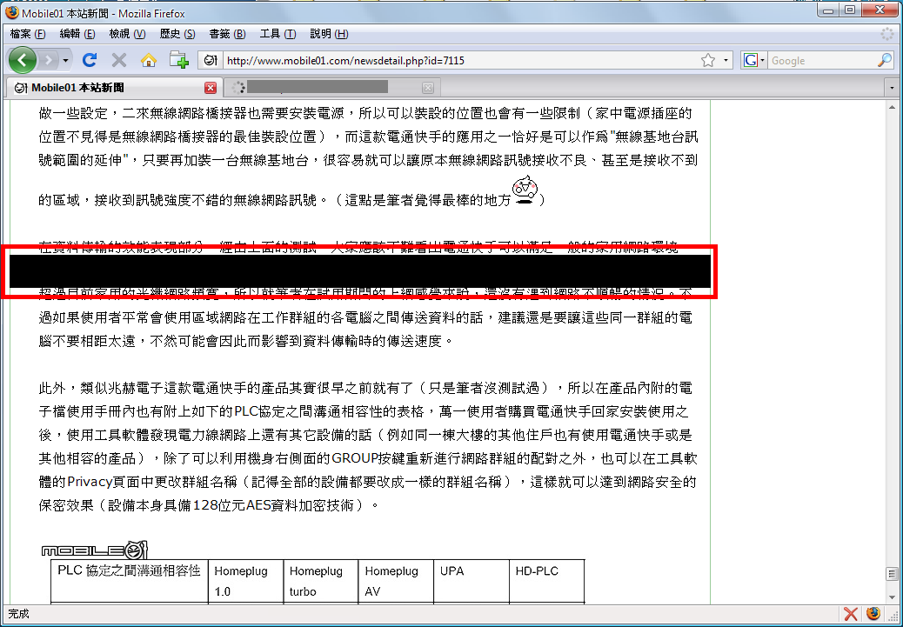The image size is (903, 627).
Task: Click table header 'PLC 協定之間溝通相容性'
Action: [130, 581]
